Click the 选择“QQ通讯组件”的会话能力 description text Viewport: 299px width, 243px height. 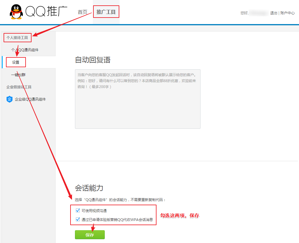click(x=120, y=200)
